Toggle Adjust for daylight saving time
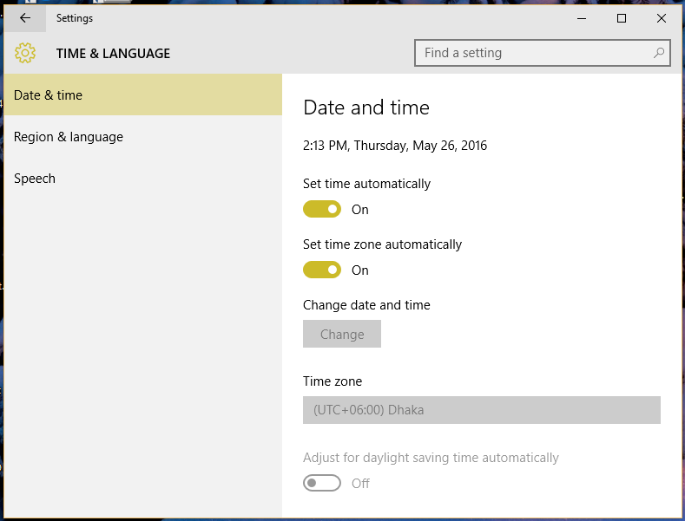 [322, 483]
